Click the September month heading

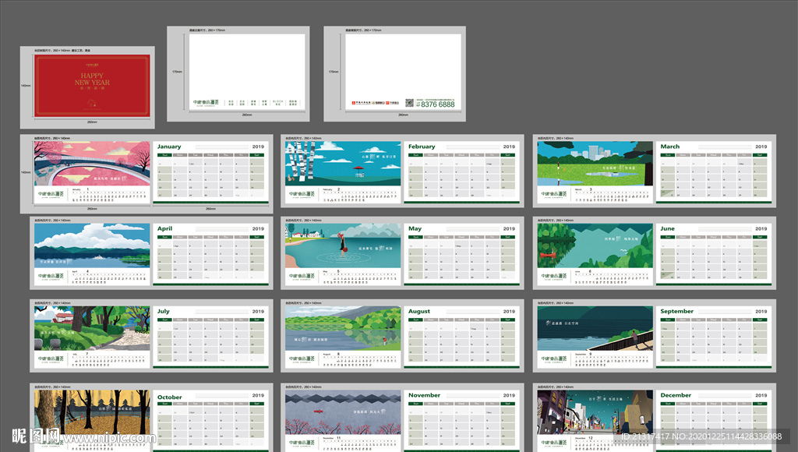(x=677, y=312)
